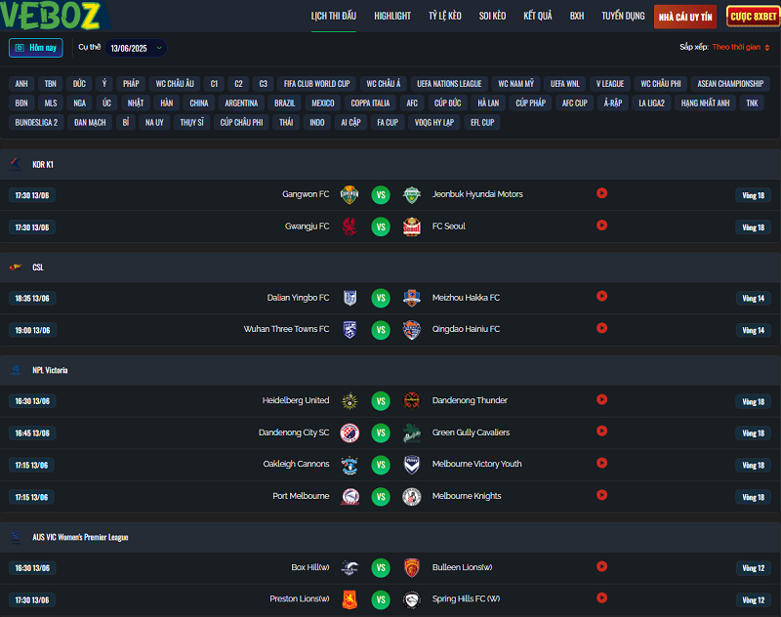
Task: Change sort order 'Theo thời gian'
Action: tap(741, 47)
